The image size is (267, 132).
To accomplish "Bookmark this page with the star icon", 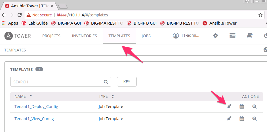I will pyautogui.click(x=260, y=15).
